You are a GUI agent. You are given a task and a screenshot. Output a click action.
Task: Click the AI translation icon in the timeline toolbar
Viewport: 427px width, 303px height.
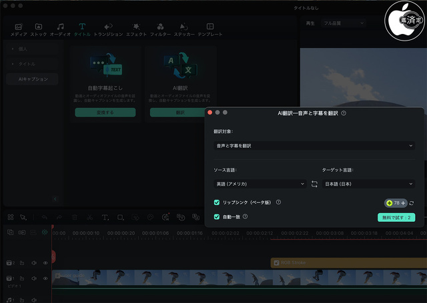point(195,217)
